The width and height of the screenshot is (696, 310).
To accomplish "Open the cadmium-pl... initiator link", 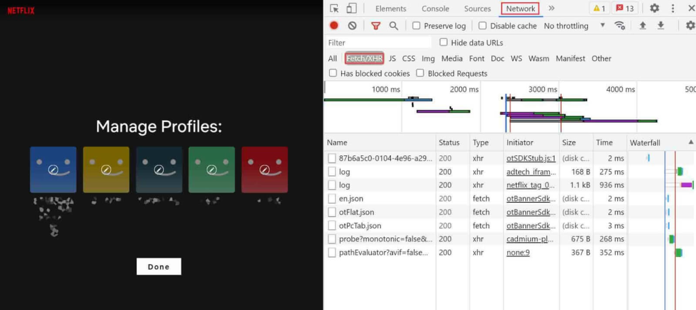I will tap(531, 239).
